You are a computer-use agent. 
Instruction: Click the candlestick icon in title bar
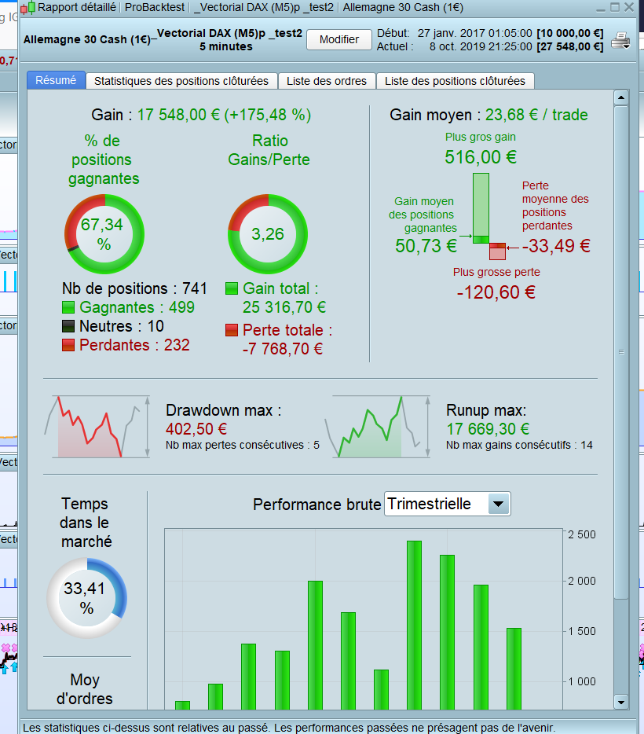coord(27,8)
